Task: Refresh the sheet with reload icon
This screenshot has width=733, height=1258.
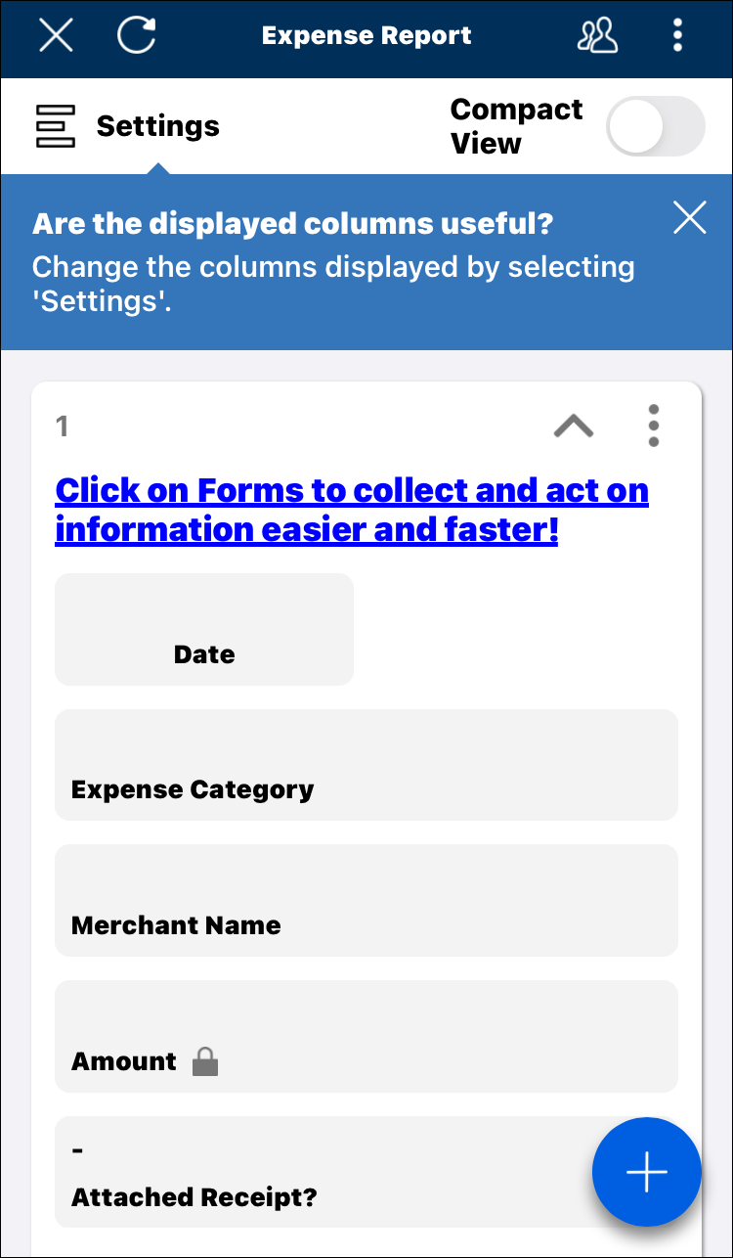Action: [x=136, y=36]
